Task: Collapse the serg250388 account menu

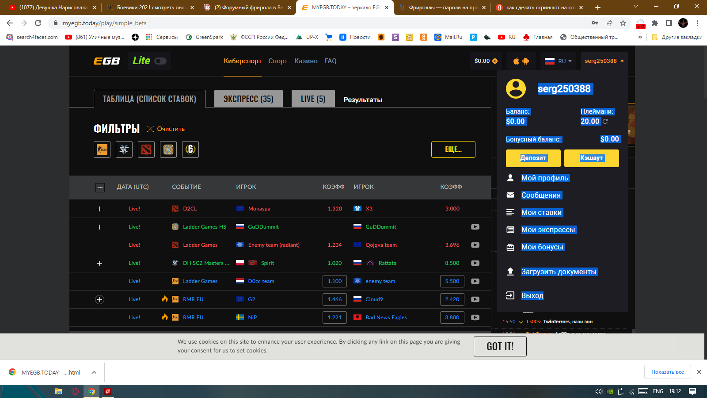Action: click(604, 61)
